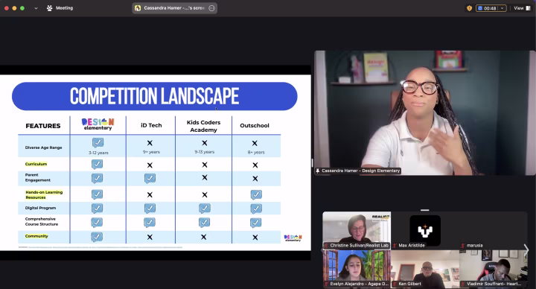
Task: Click the Diverse Age Range row label
Action: (43, 147)
